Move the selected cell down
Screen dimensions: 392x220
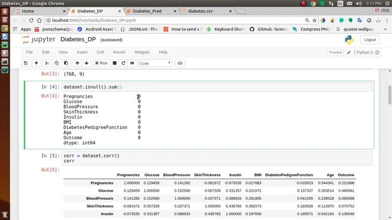[x=86, y=63]
